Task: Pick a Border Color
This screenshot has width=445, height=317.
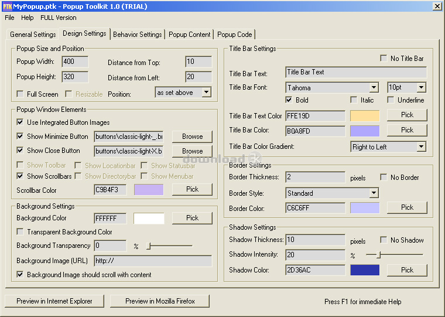Action: click(407, 207)
